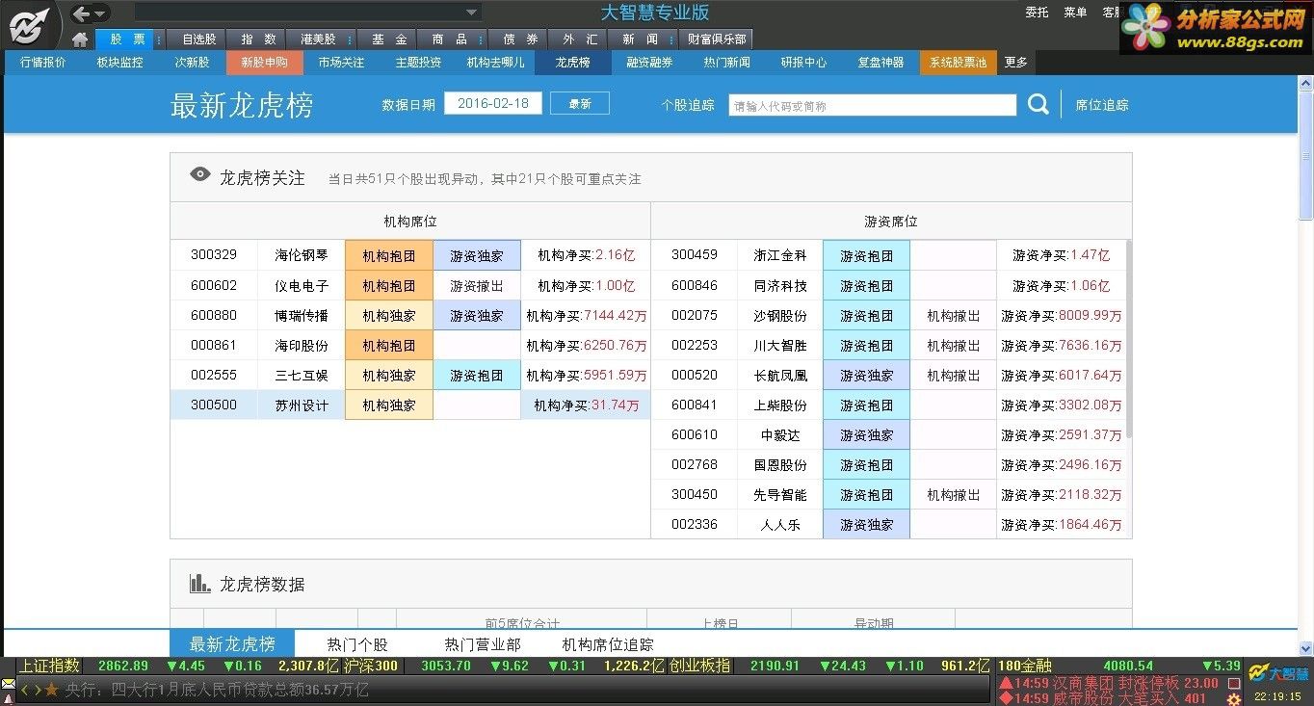The height and width of the screenshot is (706, 1314).
Task: Open 商品 tab submenu dots
Action: [x=480, y=39]
